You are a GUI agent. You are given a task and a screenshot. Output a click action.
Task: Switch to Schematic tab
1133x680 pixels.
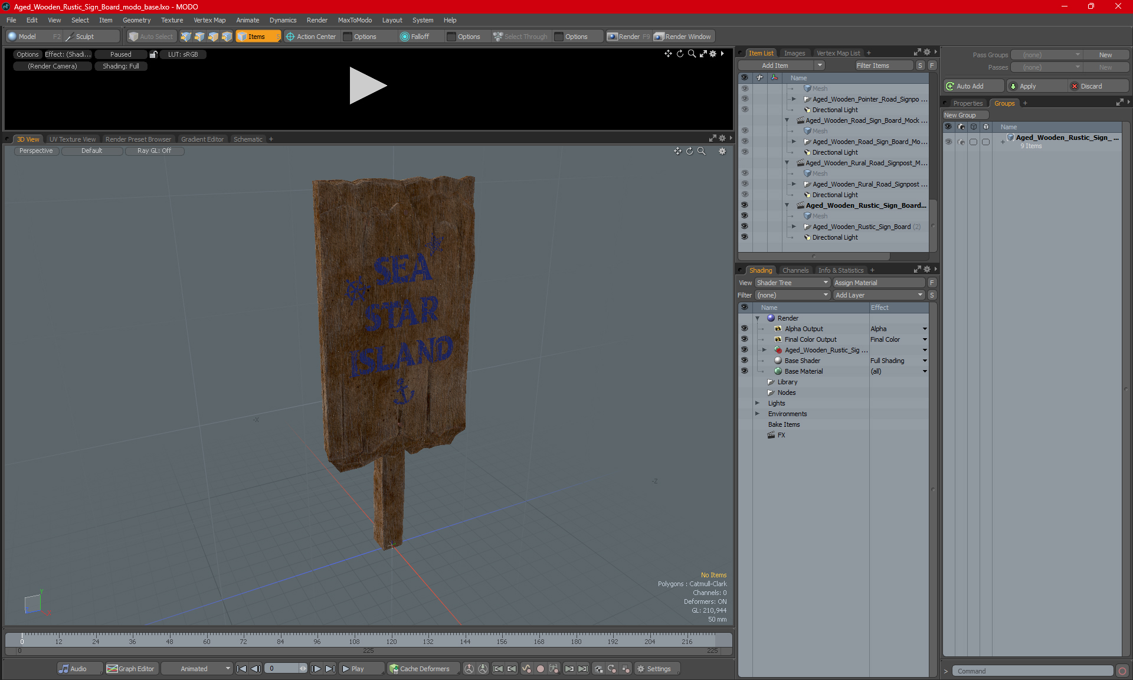pyautogui.click(x=248, y=139)
